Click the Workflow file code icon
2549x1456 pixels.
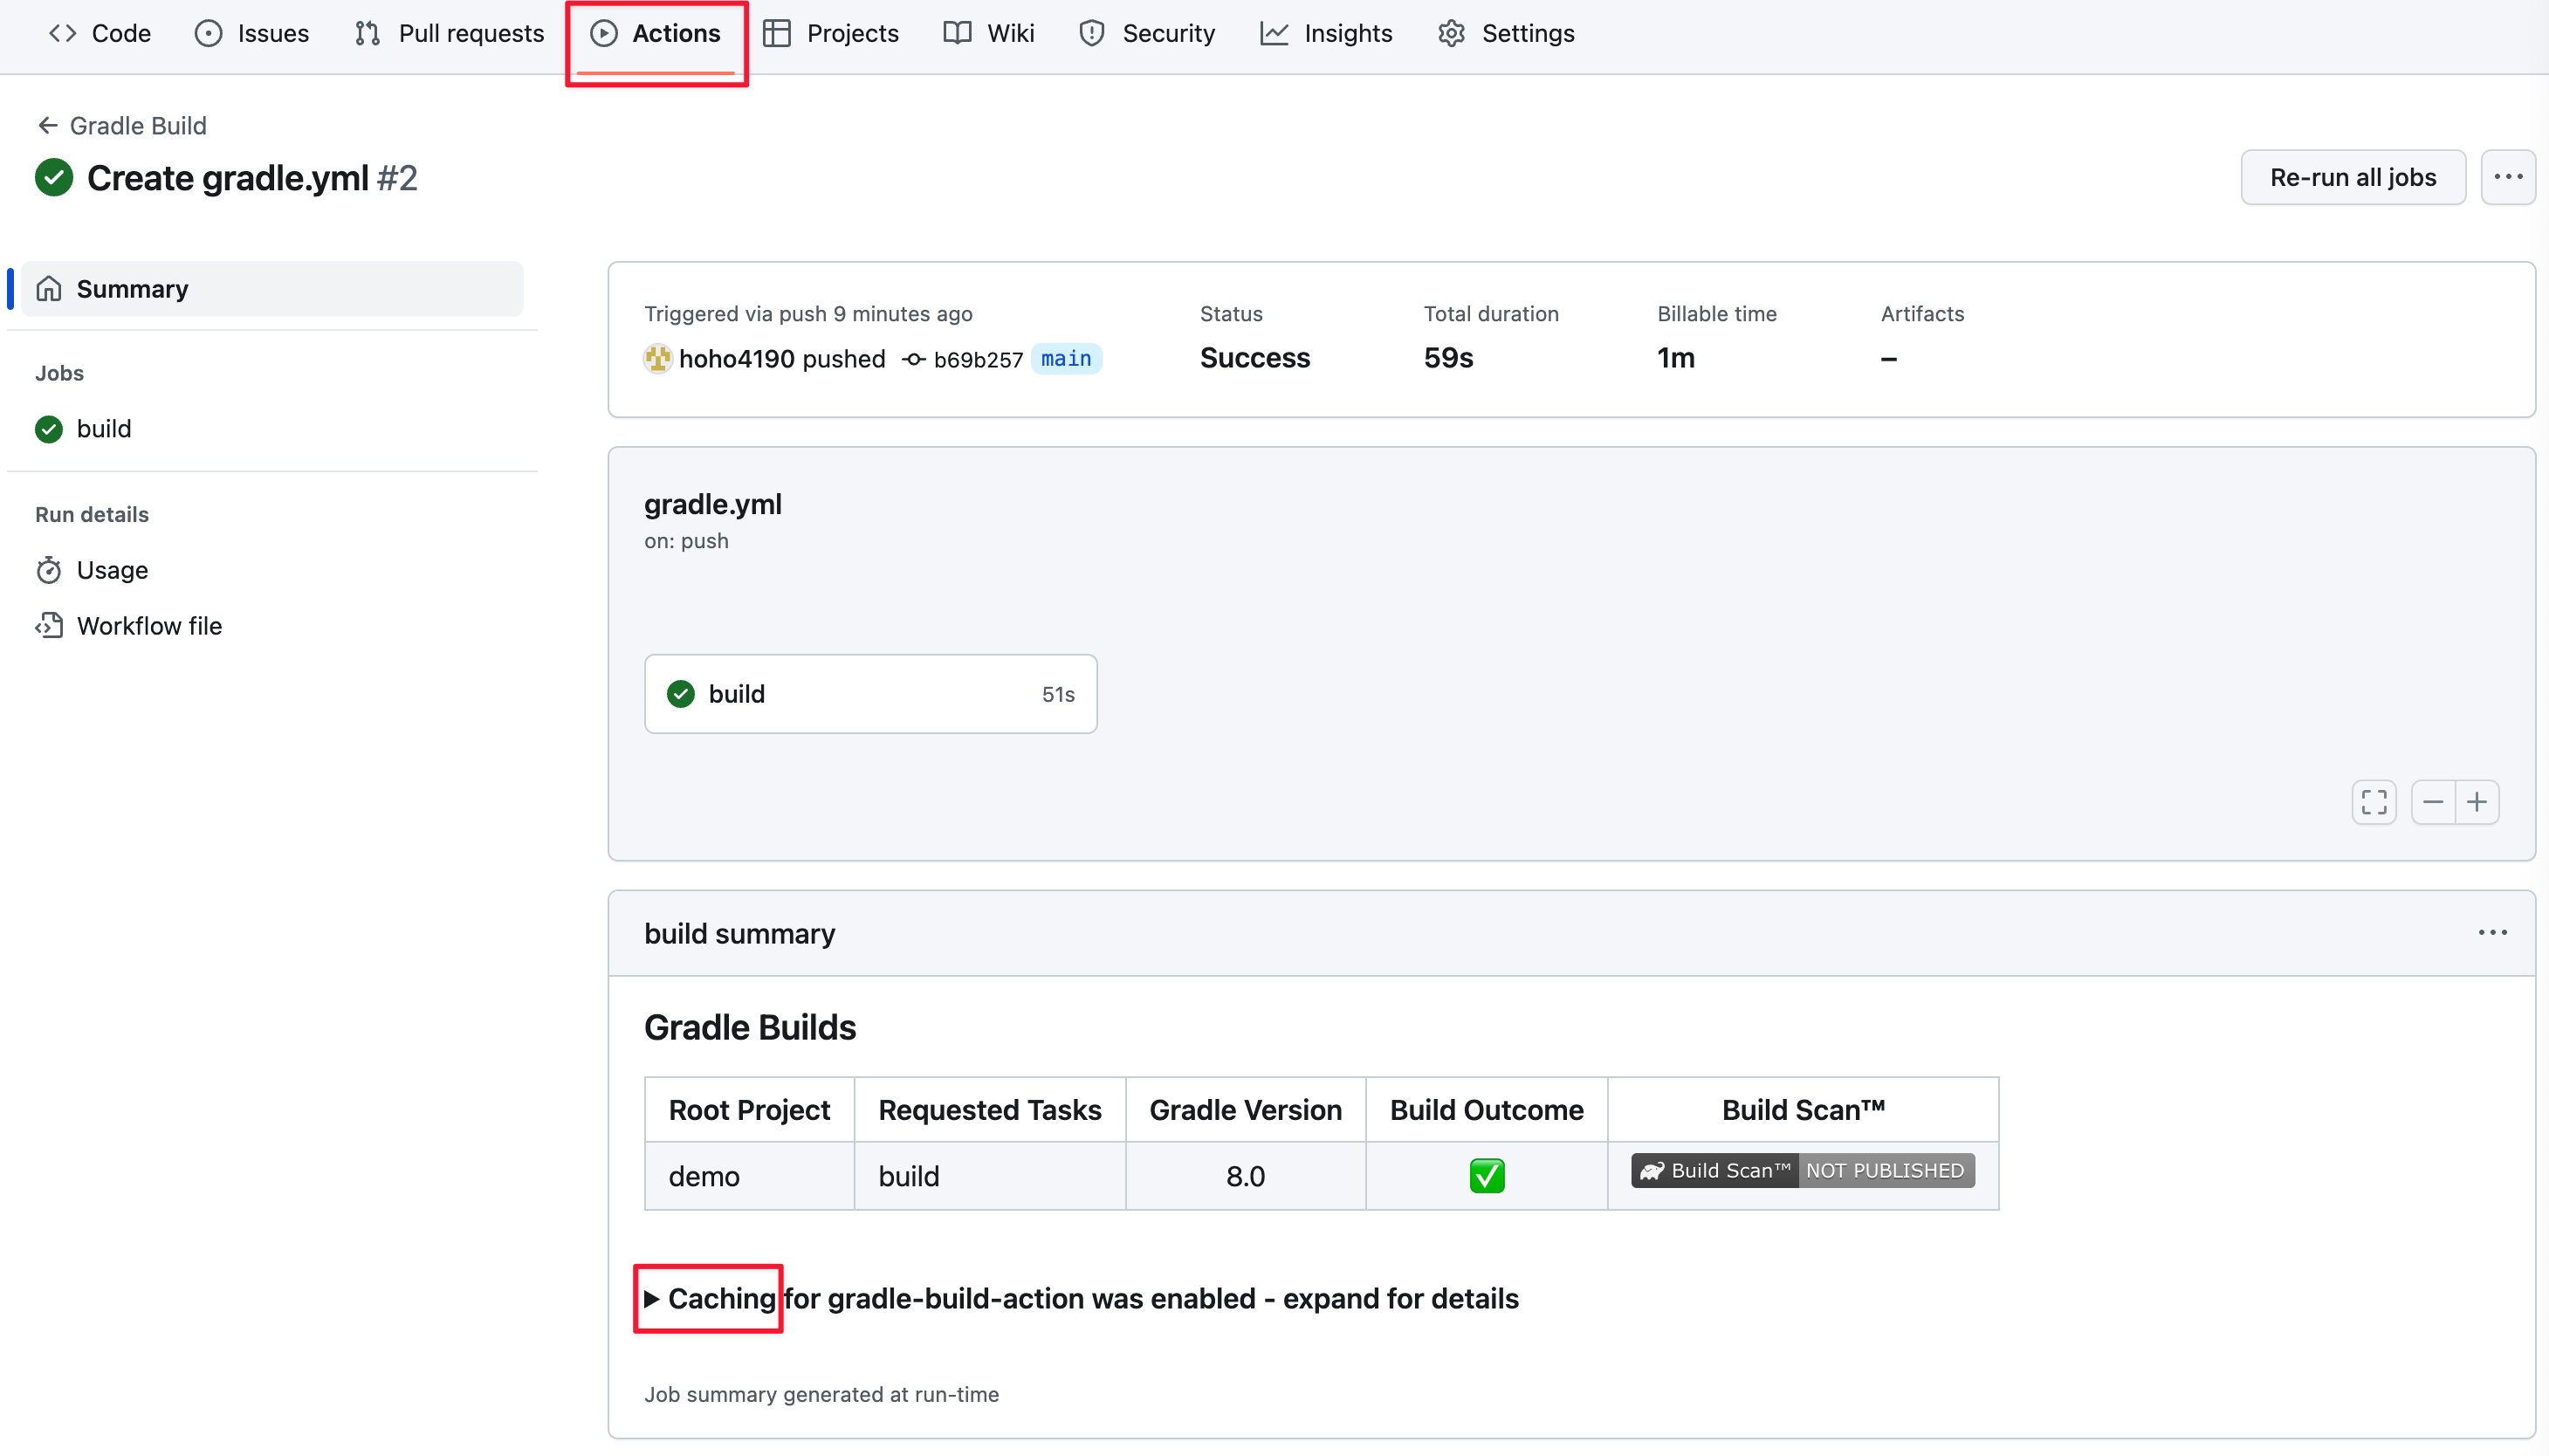click(x=49, y=626)
